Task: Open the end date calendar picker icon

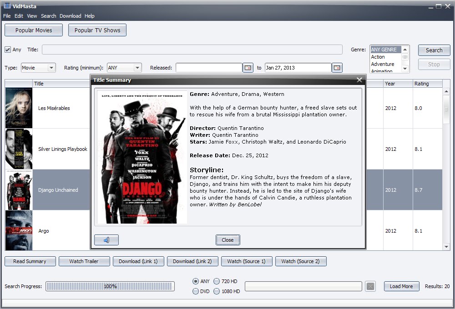Action: pyautogui.click(x=337, y=68)
